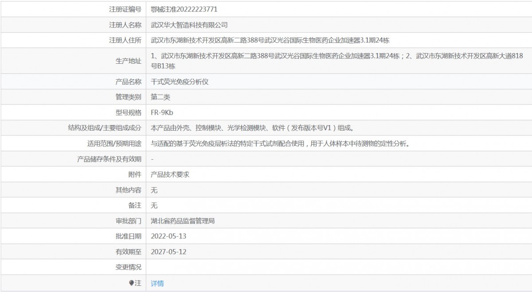Viewport: 532px width, 292px height.
Task: Select the 湖北省药品监督管理局 value
Action: (x=183, y=221)
